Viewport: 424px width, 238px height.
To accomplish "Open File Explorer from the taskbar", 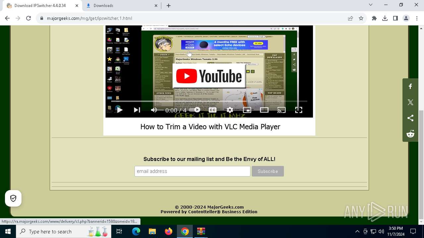I will [152, 231].
